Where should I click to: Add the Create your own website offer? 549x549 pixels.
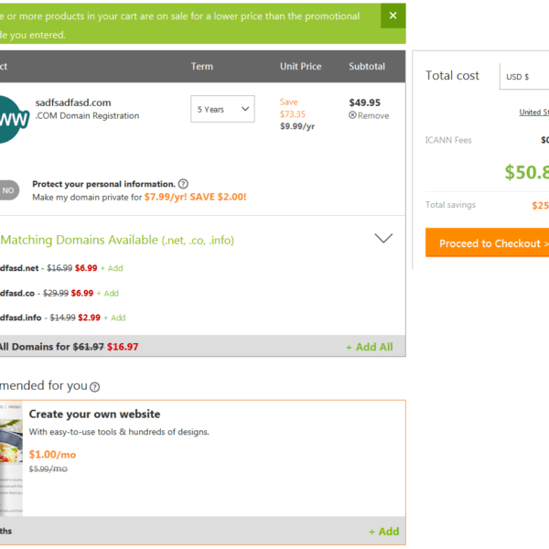click(383, 532)
